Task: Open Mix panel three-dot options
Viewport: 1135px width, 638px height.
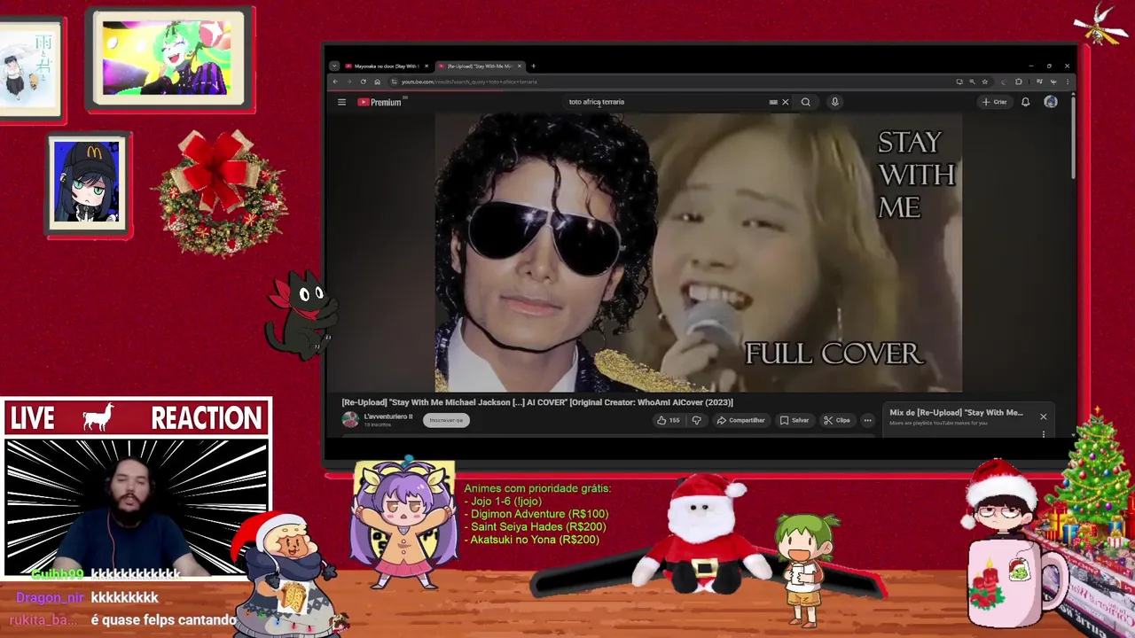Action: pos(1043,434)
